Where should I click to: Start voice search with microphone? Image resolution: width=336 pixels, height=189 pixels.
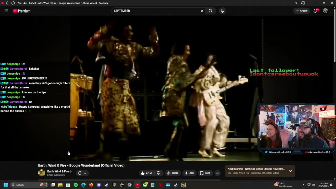click(222, 11)
